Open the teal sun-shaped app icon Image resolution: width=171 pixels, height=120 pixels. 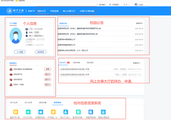pos(28,112)
